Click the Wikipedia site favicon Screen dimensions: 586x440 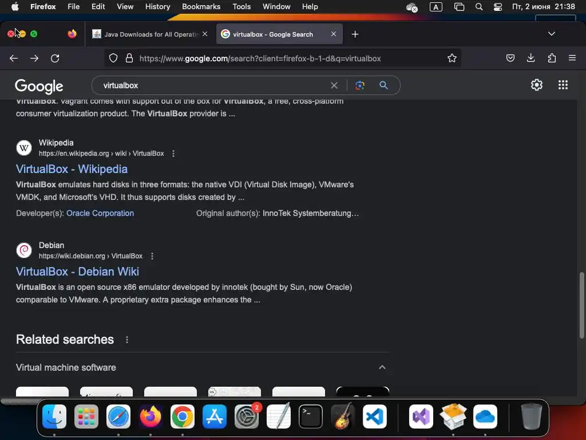(x=24, y=148)
